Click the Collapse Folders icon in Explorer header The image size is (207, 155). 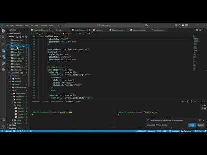click(x=26, y=37)
